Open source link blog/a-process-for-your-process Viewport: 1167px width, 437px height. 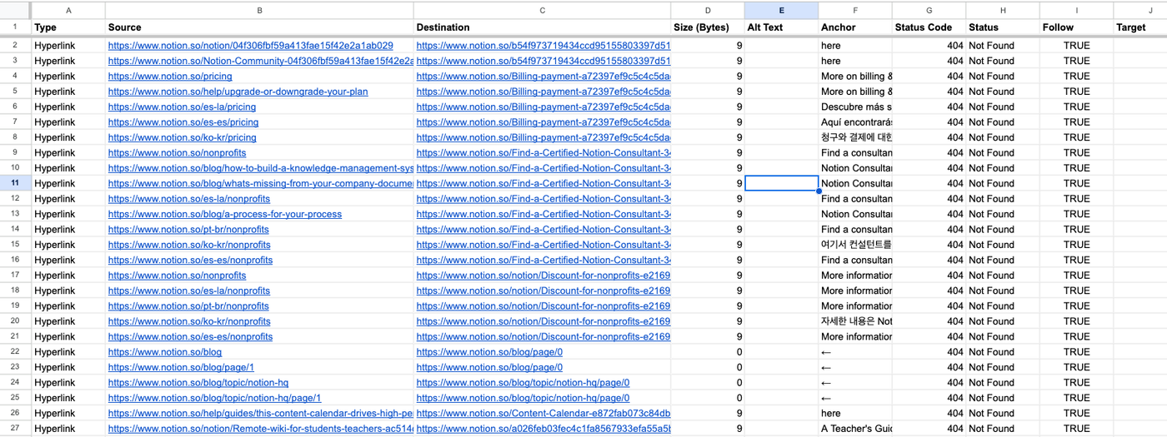pos(225,214)
